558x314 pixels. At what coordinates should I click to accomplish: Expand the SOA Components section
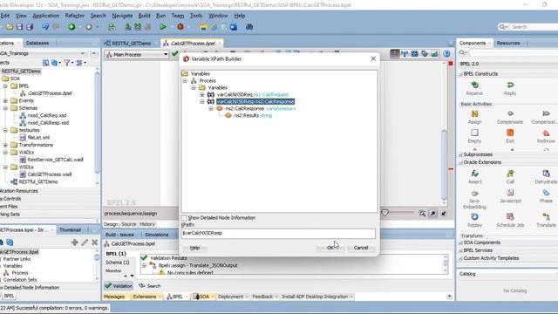[460, 242]
